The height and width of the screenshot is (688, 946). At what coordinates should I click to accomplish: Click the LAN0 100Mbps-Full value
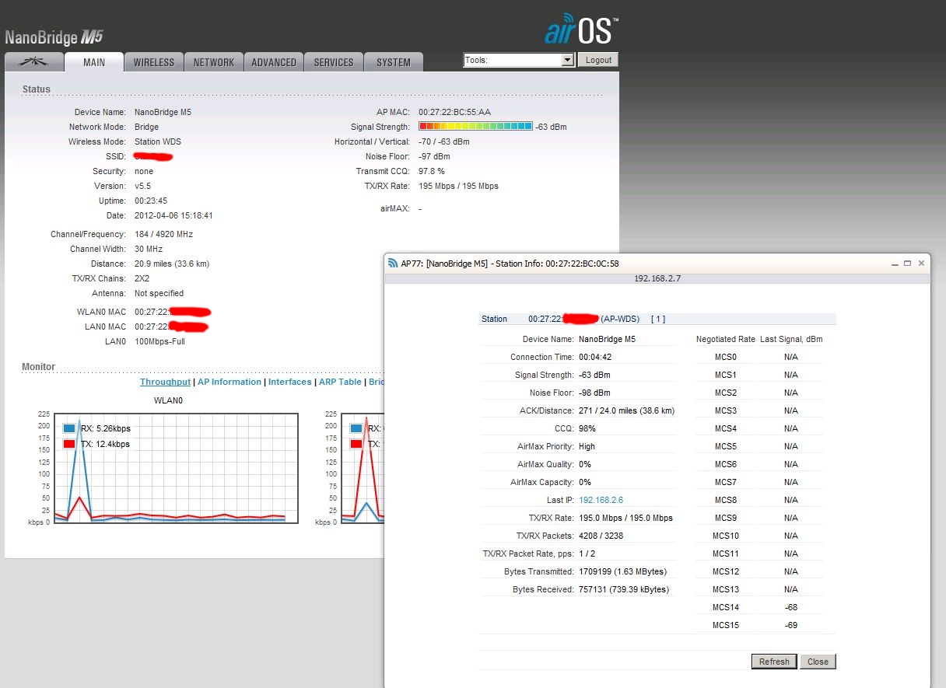tap(159, 341)
